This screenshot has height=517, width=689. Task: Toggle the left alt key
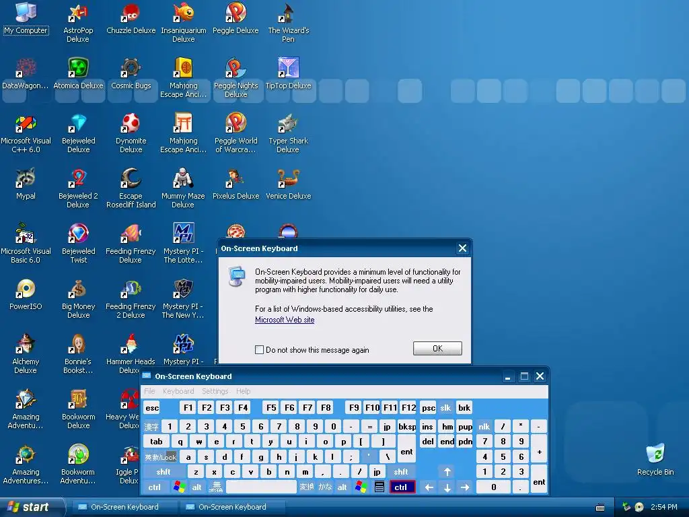(197, 487)
